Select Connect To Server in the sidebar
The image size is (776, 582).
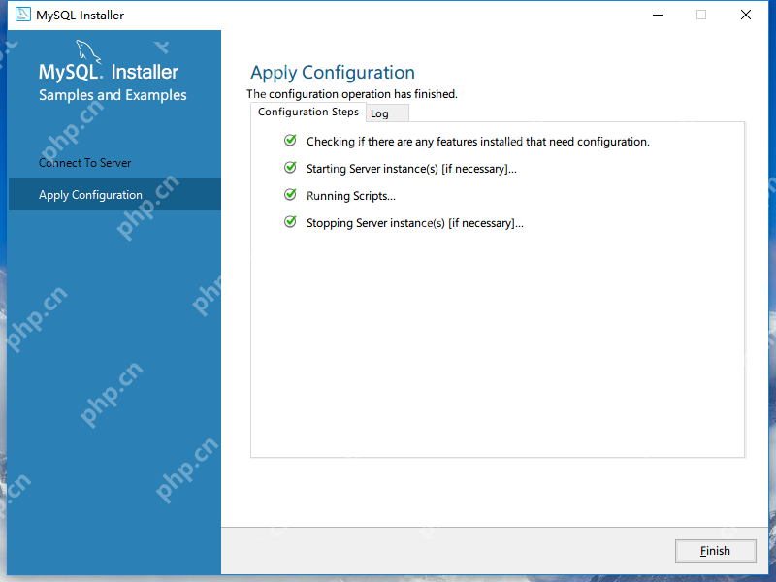[85, 163]
